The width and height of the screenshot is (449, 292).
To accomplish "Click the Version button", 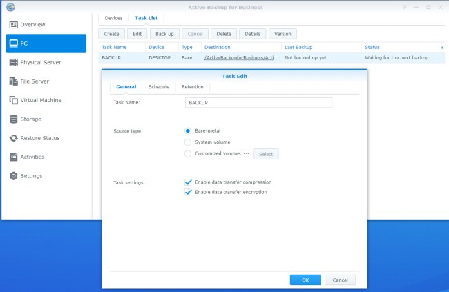I will pyautogui.click(x=283, y=34).
